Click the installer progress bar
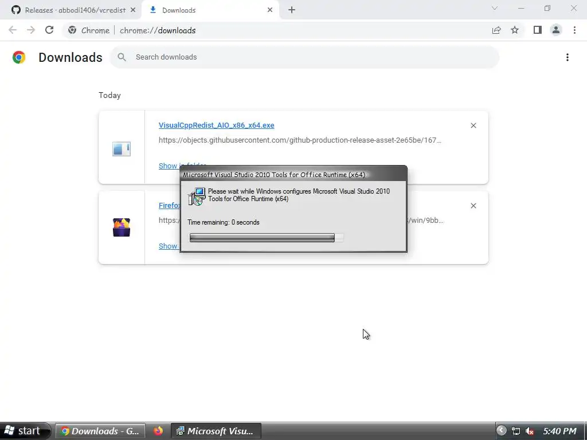 (x=267, y=238)
